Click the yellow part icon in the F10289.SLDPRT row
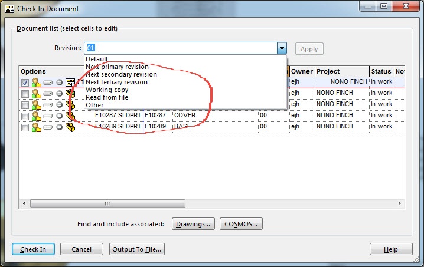The image size is (424, 267). [70, 127]
